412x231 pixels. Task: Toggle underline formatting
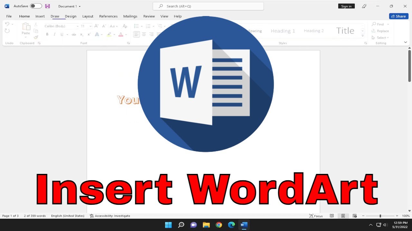click(x=62, y=34)
